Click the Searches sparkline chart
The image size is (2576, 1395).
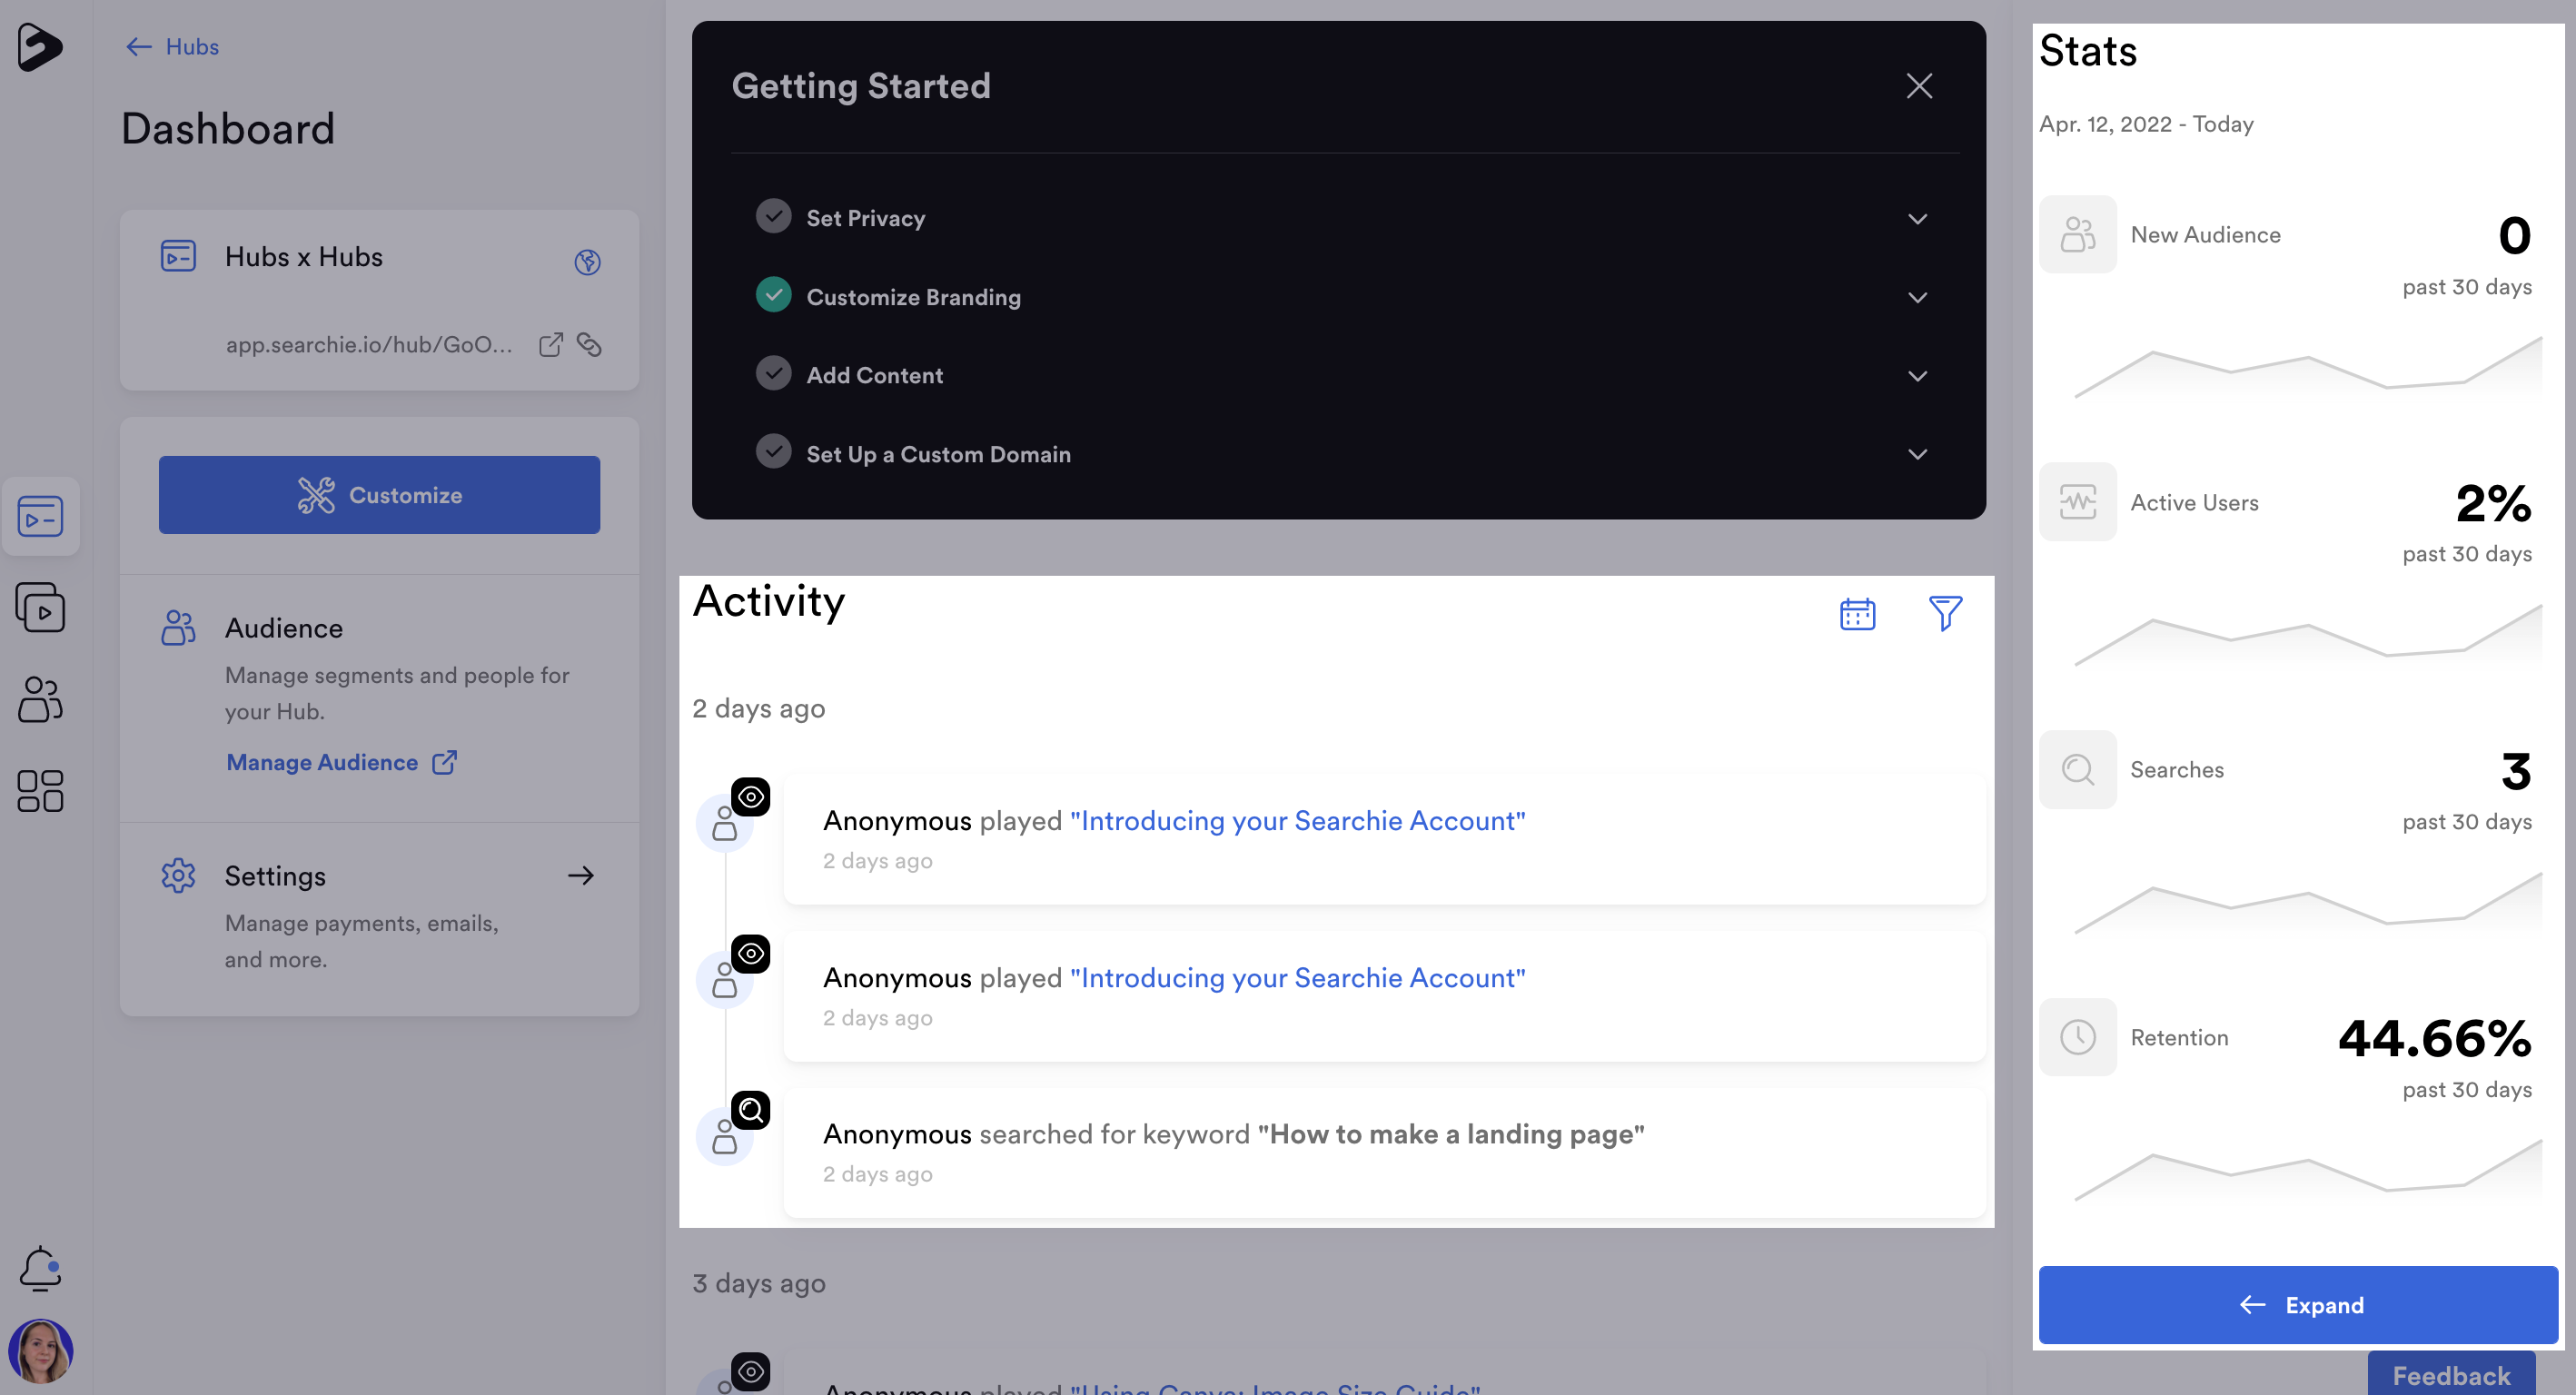(x=2308, y=903)
